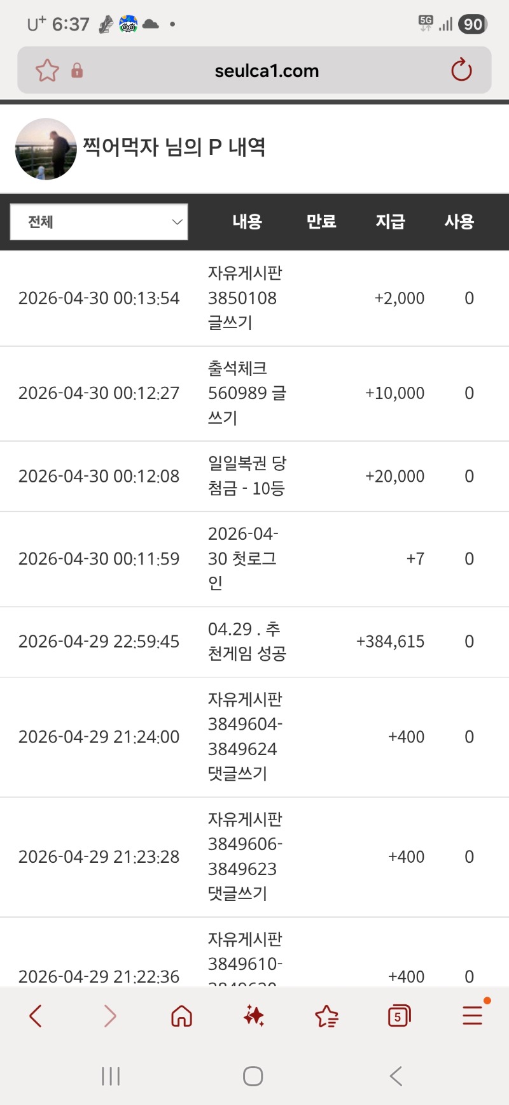The width and height of the screenshot is (509, 1105).
Task: Expand the 전체 filter dropdown
Action: [x=99, y=222]
